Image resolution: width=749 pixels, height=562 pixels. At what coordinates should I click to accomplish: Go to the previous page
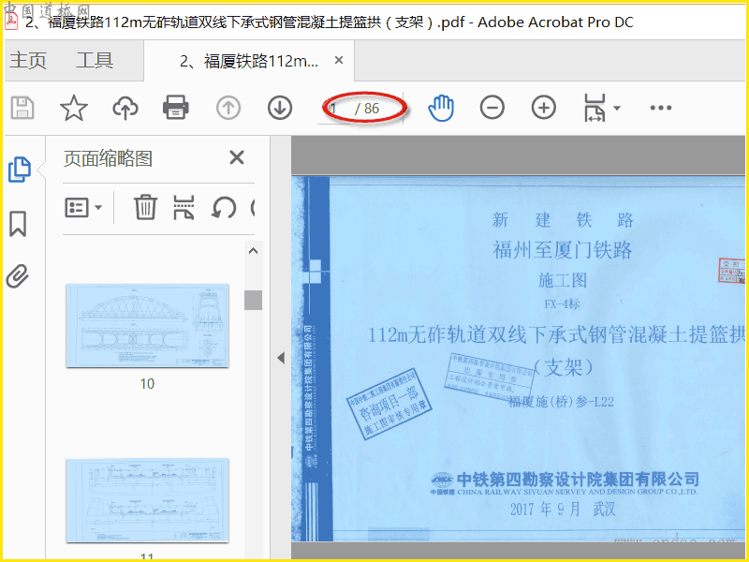coord(228,108)
